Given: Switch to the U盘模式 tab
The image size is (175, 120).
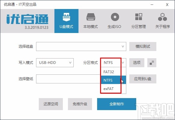Looking at the screenshot, I should pos(66,21).
